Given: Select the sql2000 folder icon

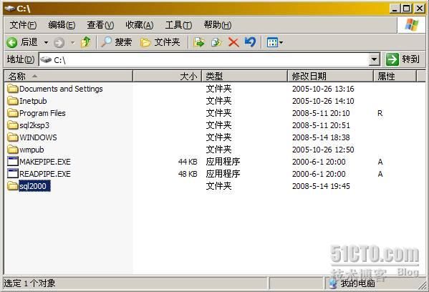Looking at the screenshot, I should click(x=13, y=186).
